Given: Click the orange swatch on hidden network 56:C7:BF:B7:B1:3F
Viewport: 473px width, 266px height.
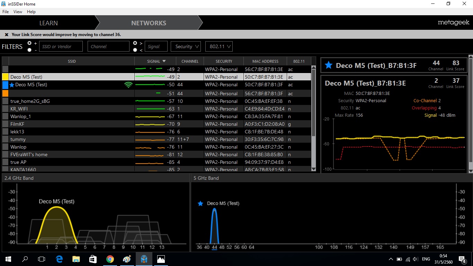Looking at the screenshot, I should (5, 94).
